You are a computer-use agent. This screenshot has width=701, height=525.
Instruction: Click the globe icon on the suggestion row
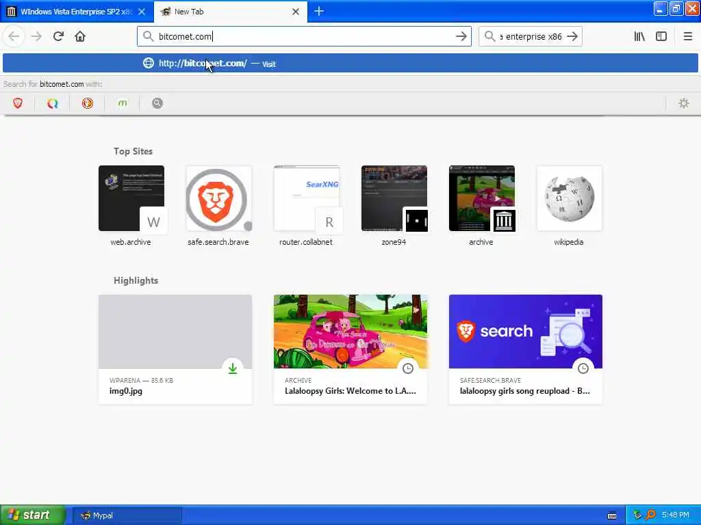pyautogui.click(x=149, y=63)
